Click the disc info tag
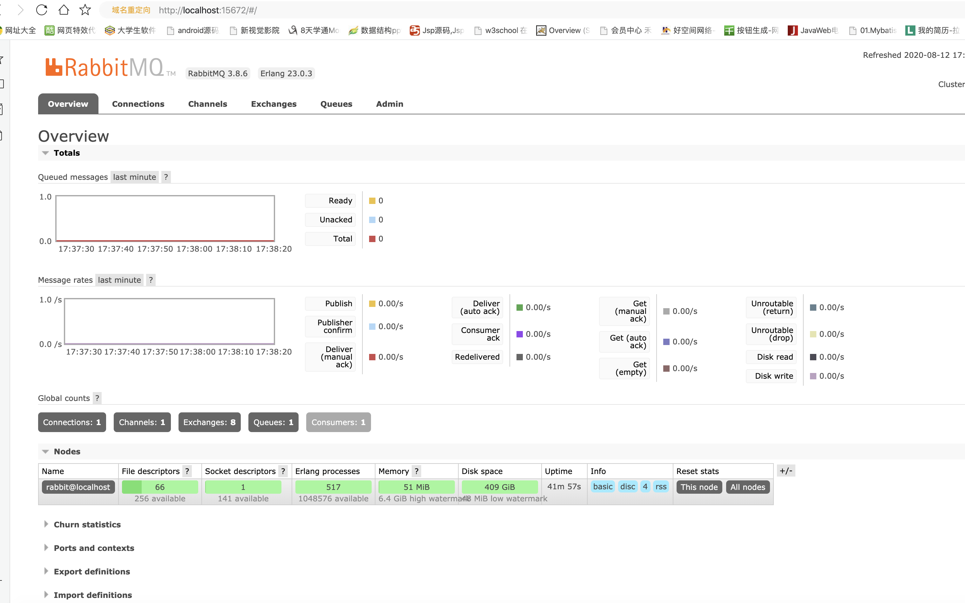This screenshot has height=603, width=965. pyautogui.click(x=628, y=486)
